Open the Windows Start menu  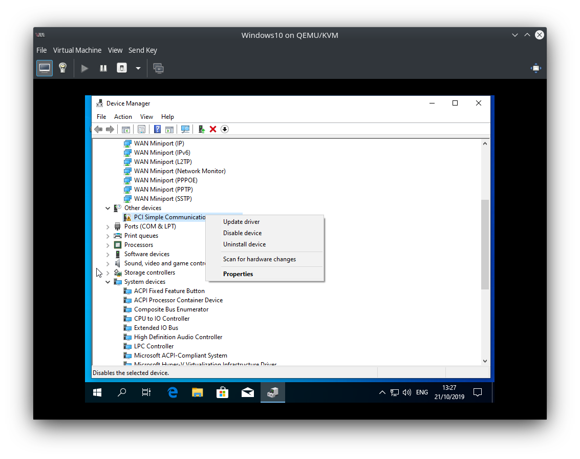[x=97, y=392]
